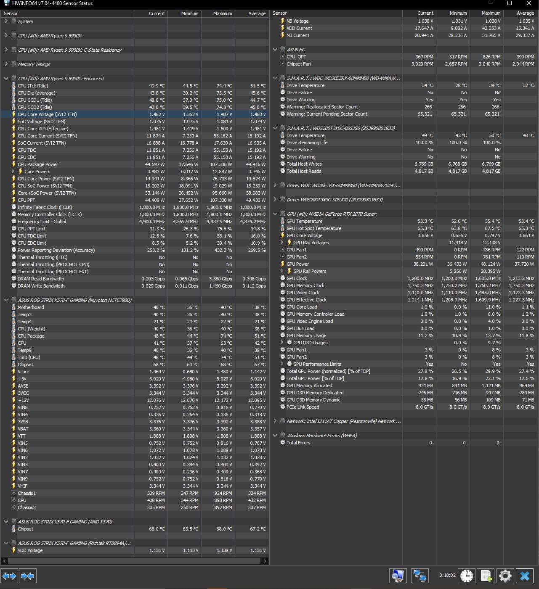Select the VBAT voltage row
This screenshot has height=589, width=539.
[135, 429]
